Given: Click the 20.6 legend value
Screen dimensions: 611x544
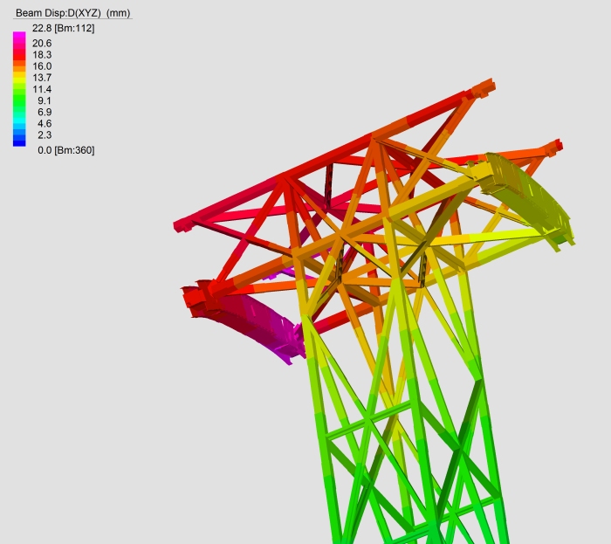Looking at the screenshot, I should point(42,43).
